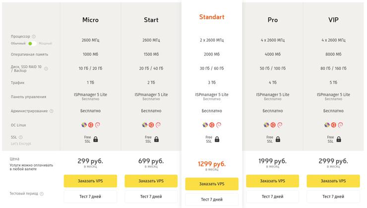Select the VIP plan heading
The height and width of the screenshot is (208, 367).
333,20
